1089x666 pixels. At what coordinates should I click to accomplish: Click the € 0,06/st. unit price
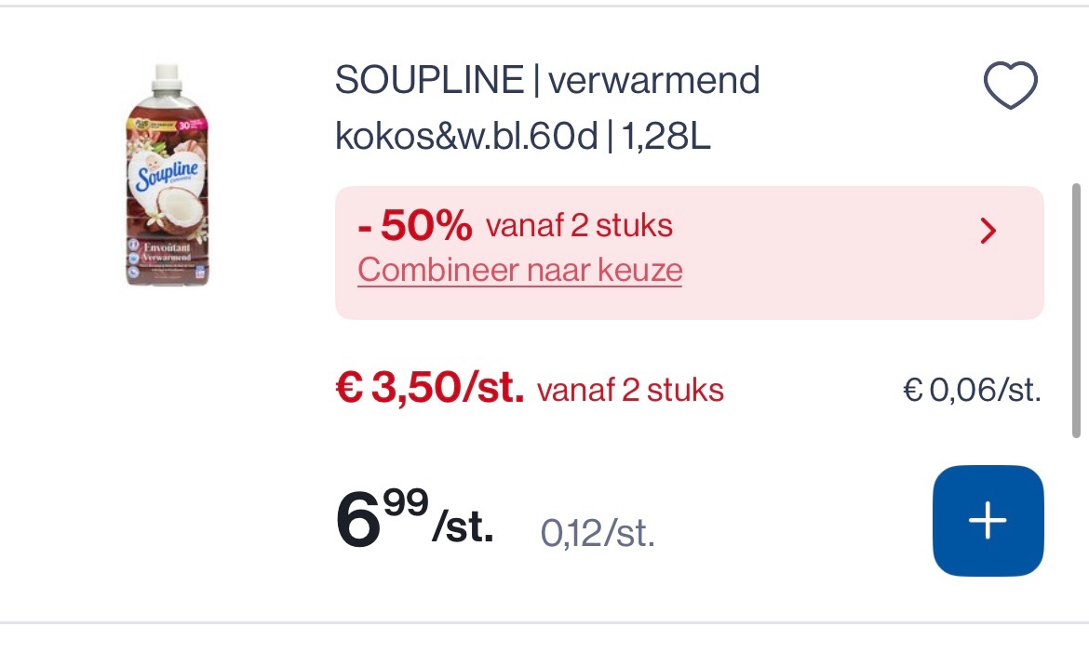coord(972,389)
